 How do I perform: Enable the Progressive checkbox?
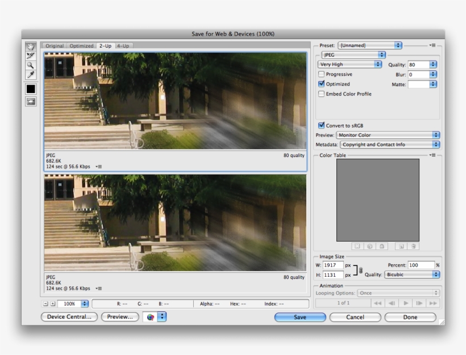(x=322, y=74)
